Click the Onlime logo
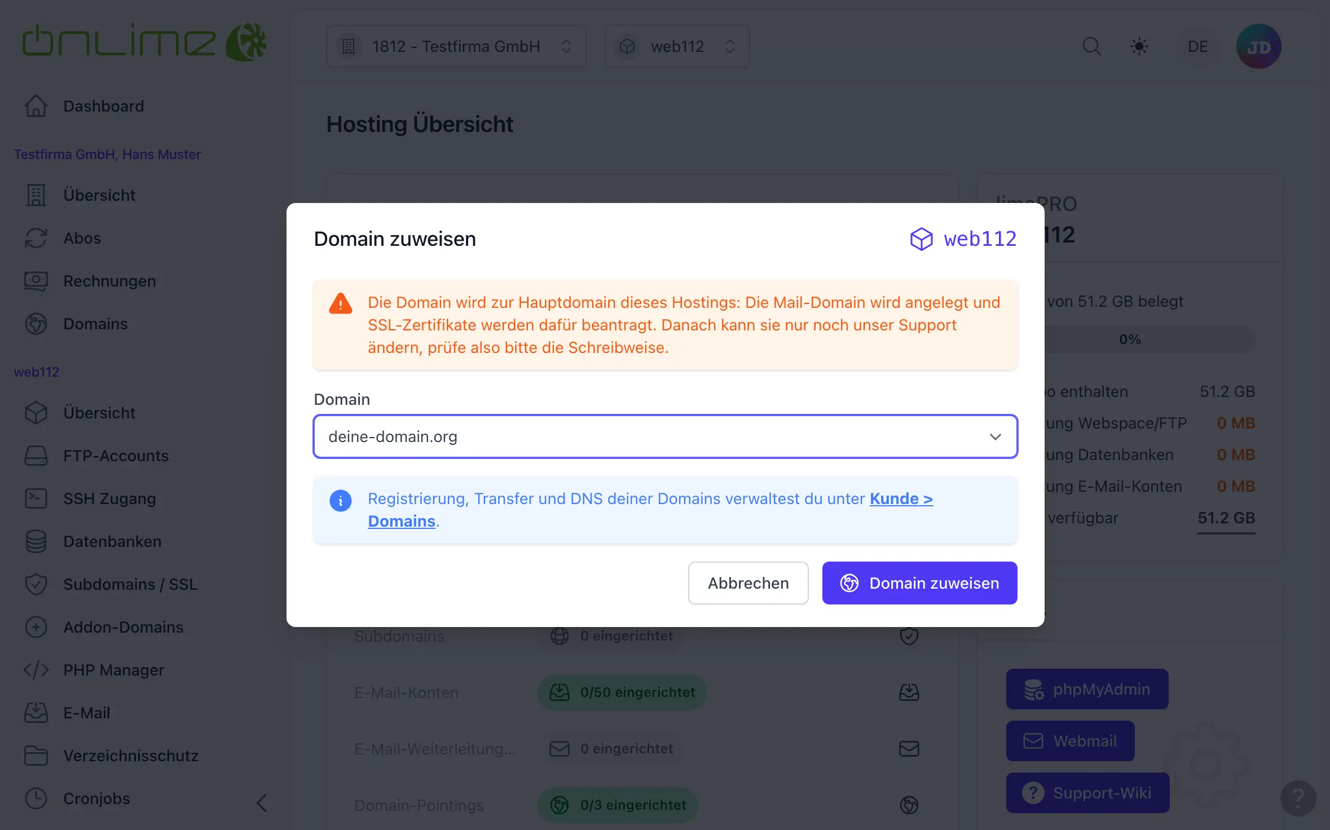Viewport: 1330px width, 830px height. point(144,42)
